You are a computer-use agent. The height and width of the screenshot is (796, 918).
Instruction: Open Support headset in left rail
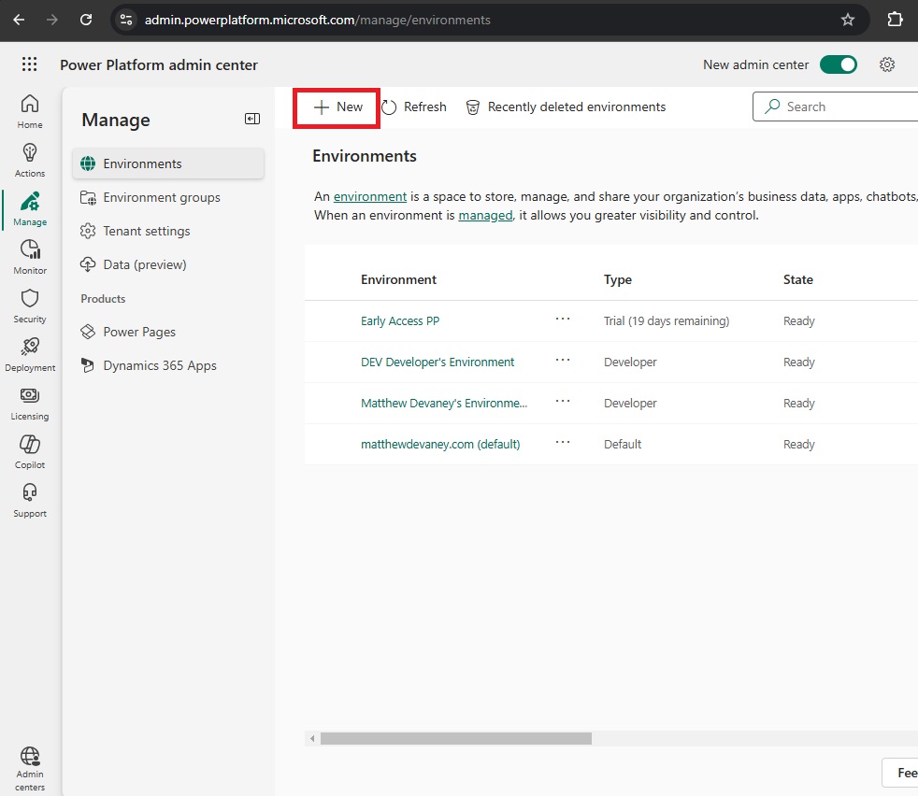(x=30, y=500)
